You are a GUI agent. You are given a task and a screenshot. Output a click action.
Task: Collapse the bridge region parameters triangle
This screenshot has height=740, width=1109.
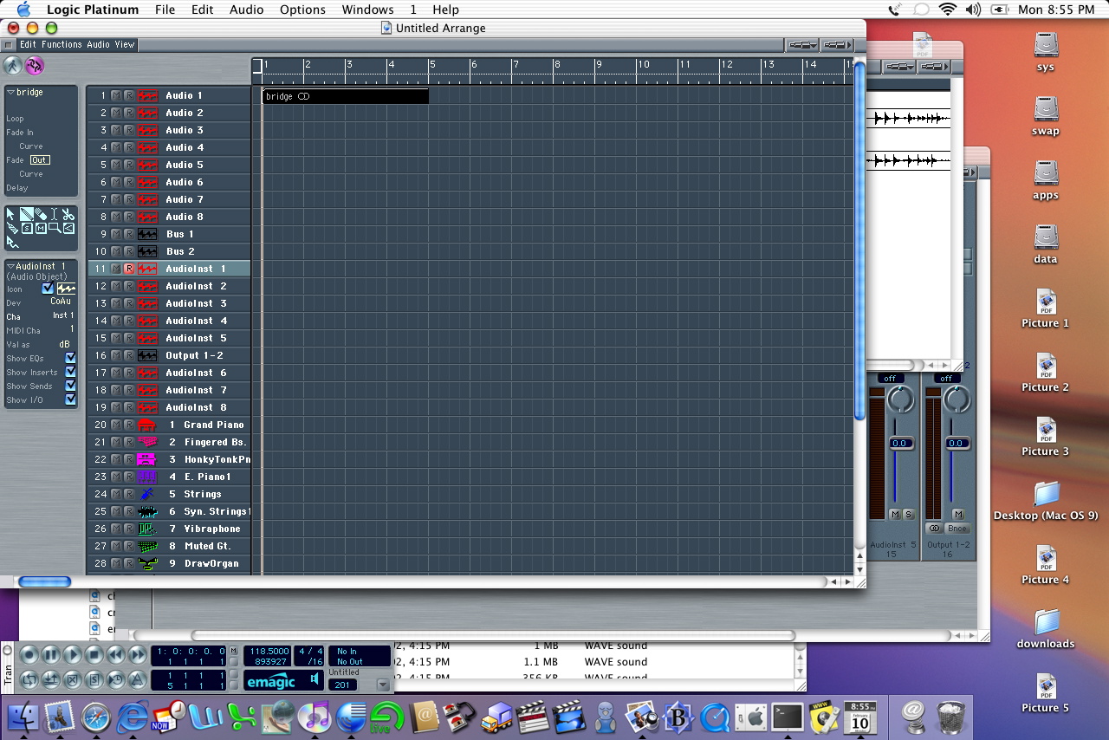point(10,92)
